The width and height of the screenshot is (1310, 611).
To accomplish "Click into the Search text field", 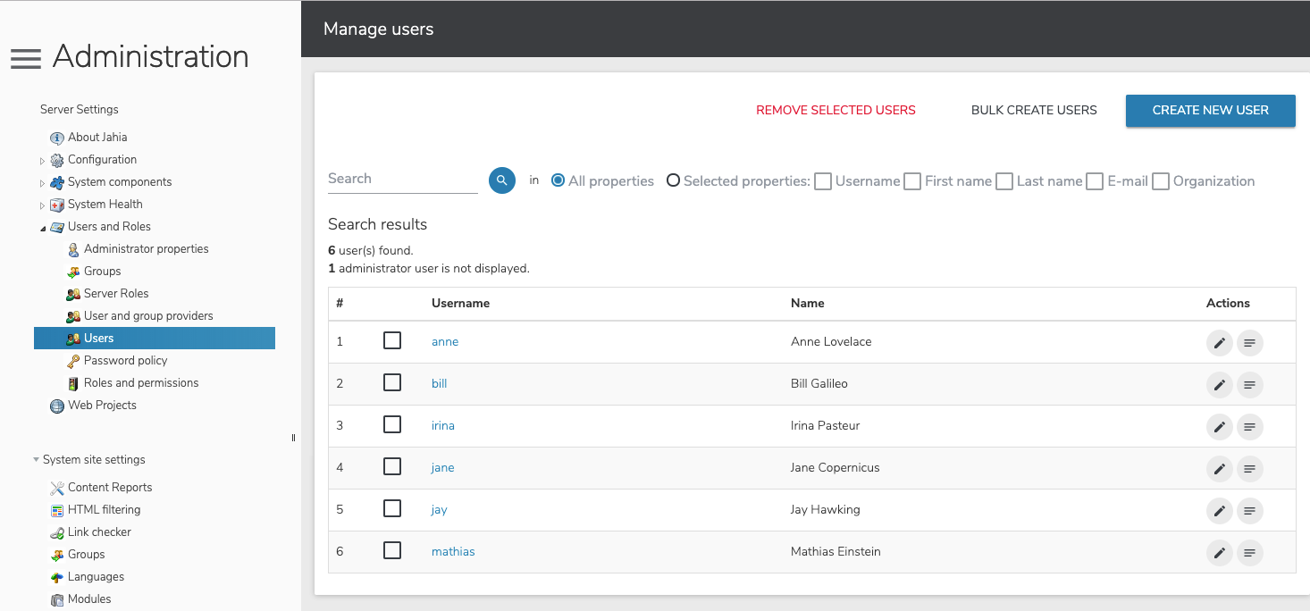I will click(402, 179).
